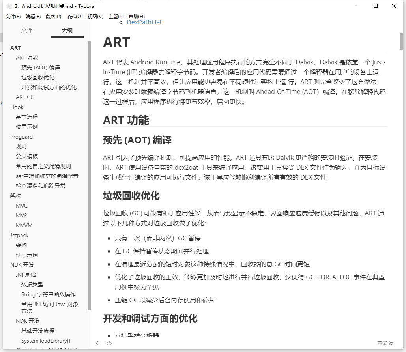Click bullet 在 GC 保持暂停状态期间并行处理

(162, 251)
